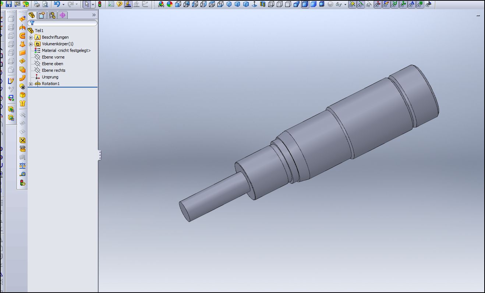Switch to the ConfigurationManager tab
The height and width of the screenshot is (293, 485).
[x=52, y=15]
